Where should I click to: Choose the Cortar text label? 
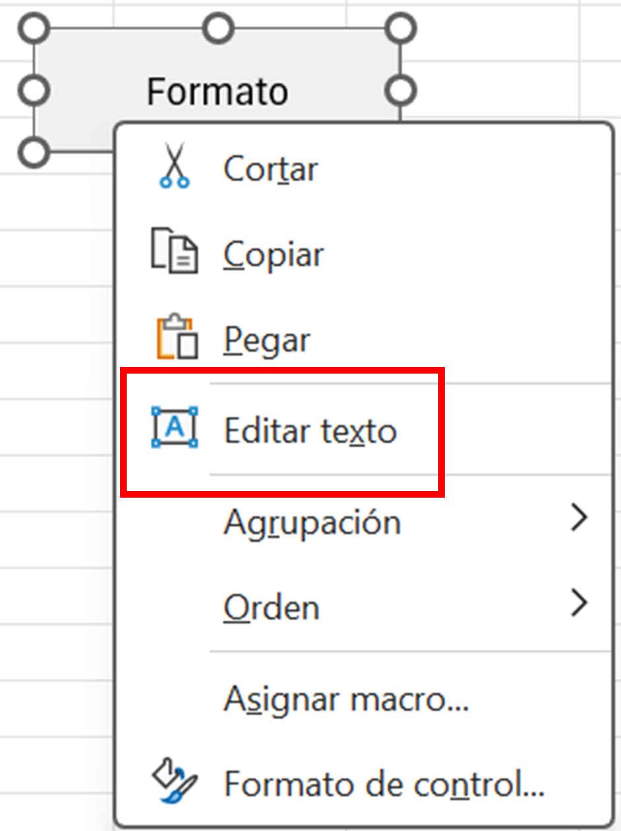[271, 170]
